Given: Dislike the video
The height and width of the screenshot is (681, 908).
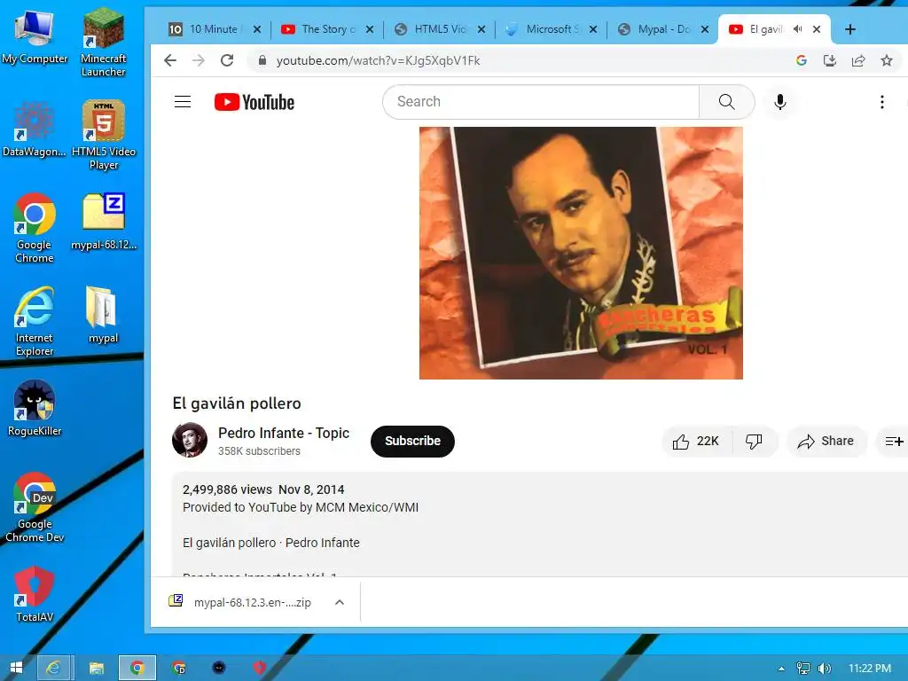Looking at the screenshot, I should pyautogui.click(x=754, y=442).
